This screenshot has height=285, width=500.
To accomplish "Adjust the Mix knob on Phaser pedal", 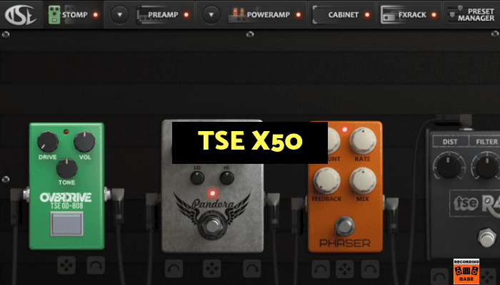I will click(x=363, y=181).
